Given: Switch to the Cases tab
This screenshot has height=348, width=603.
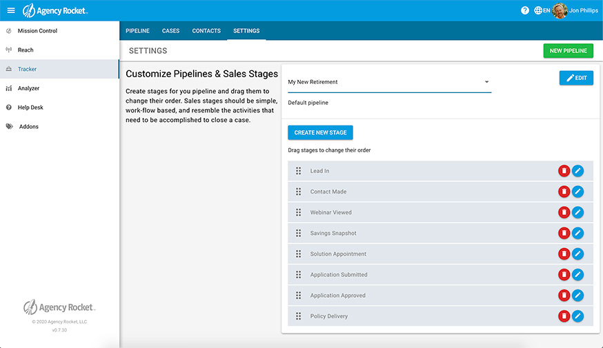Looking at the screenshot, I should pos(170,31).
